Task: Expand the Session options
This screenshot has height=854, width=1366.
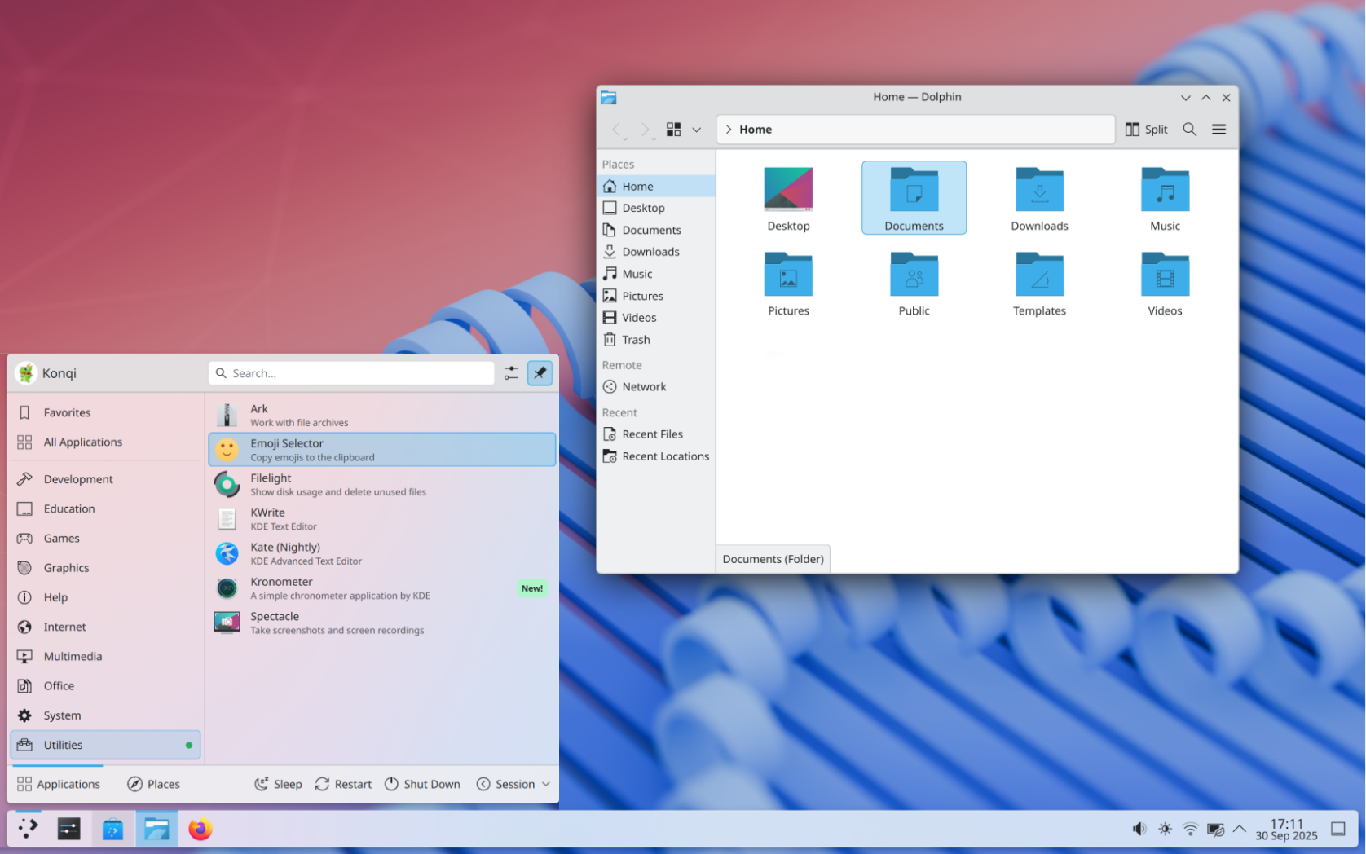Action: (513, 784)
